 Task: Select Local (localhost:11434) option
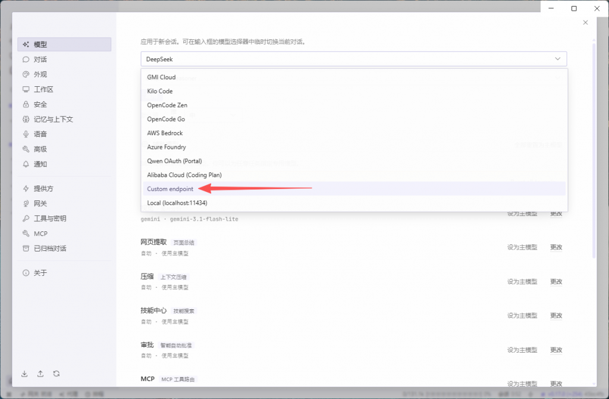pyautogui.click(x=354, y=203)
